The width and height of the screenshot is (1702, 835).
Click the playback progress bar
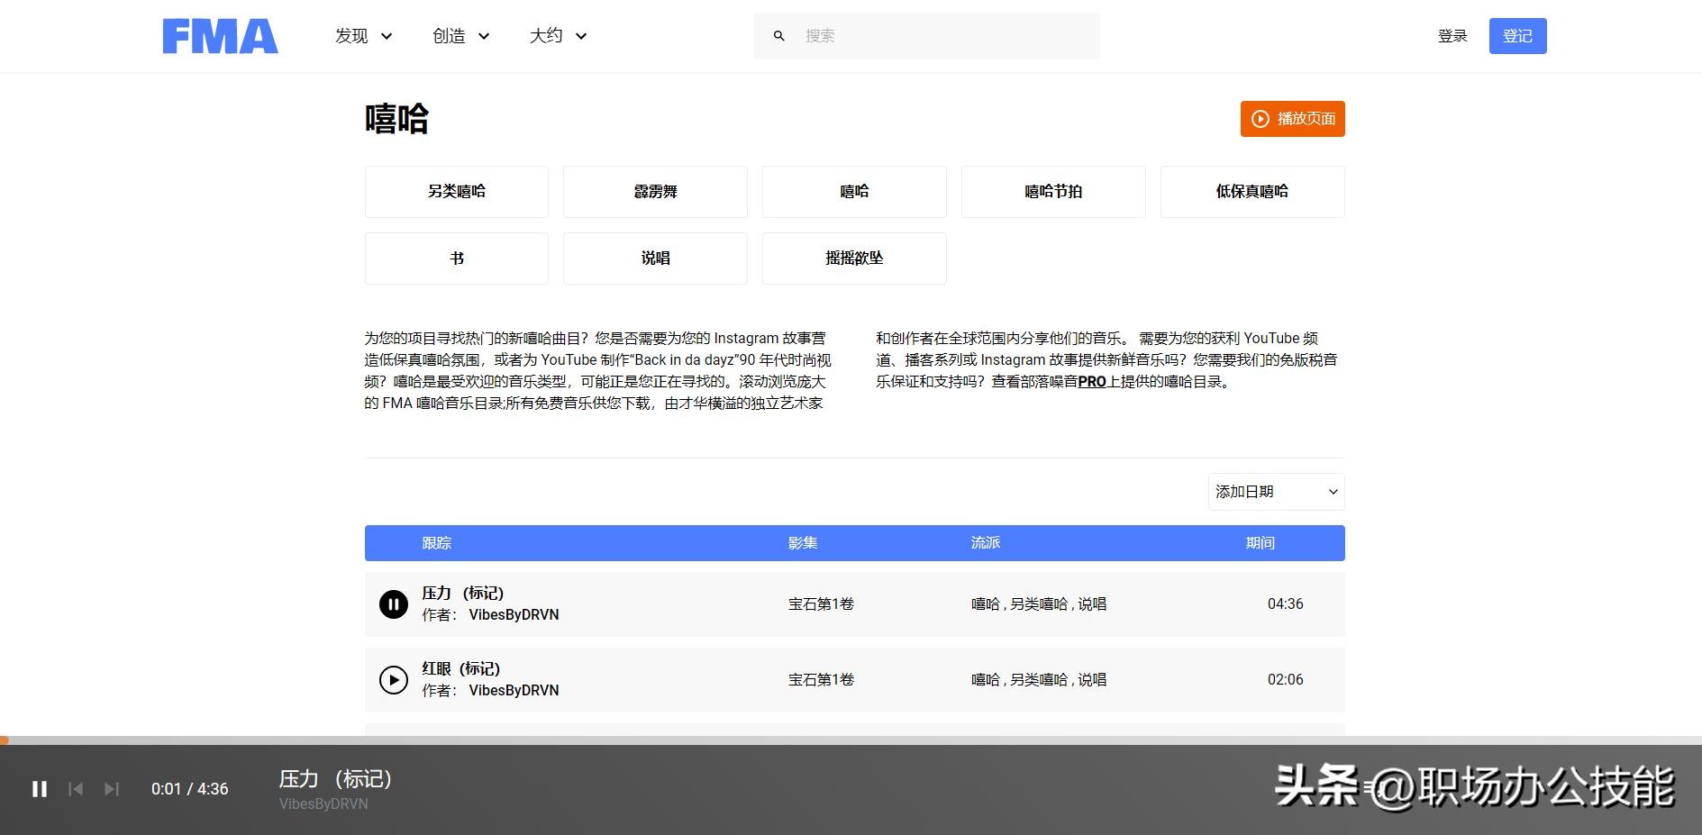pos(851,740)
